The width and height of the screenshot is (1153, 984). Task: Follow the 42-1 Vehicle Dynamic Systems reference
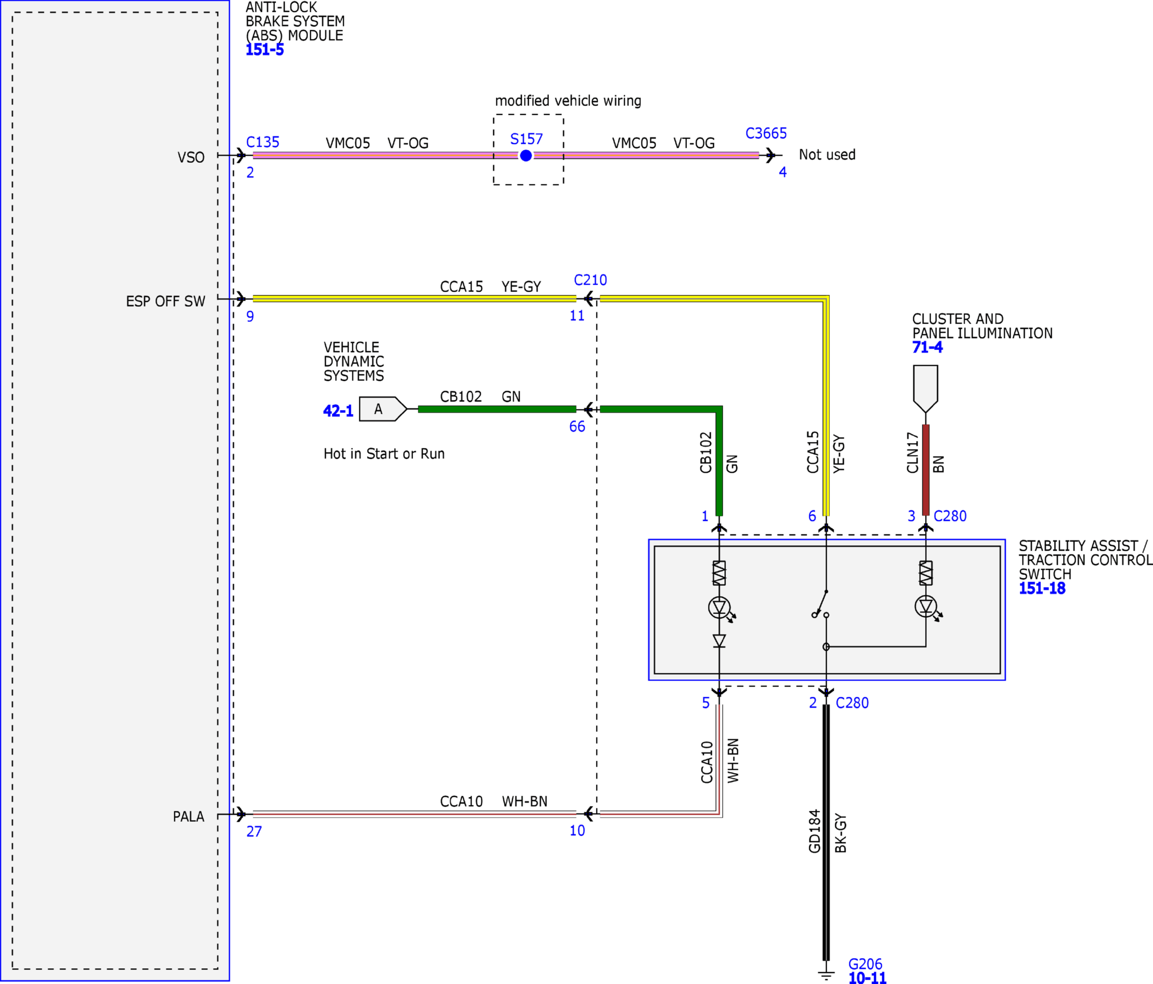point(338,411)
